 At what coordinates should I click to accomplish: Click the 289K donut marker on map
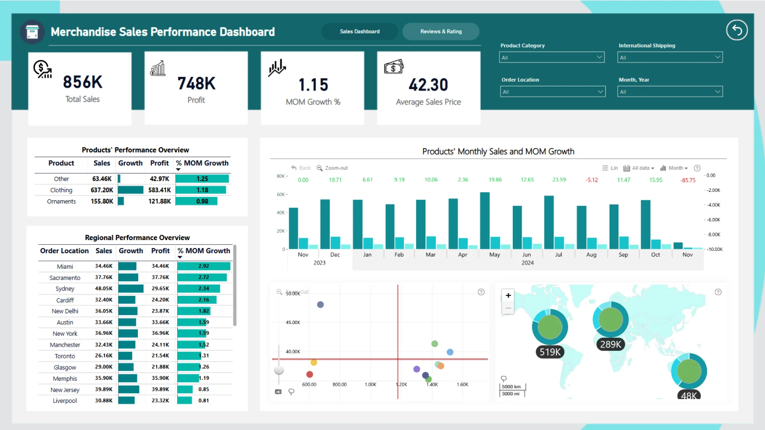(610, 319)
